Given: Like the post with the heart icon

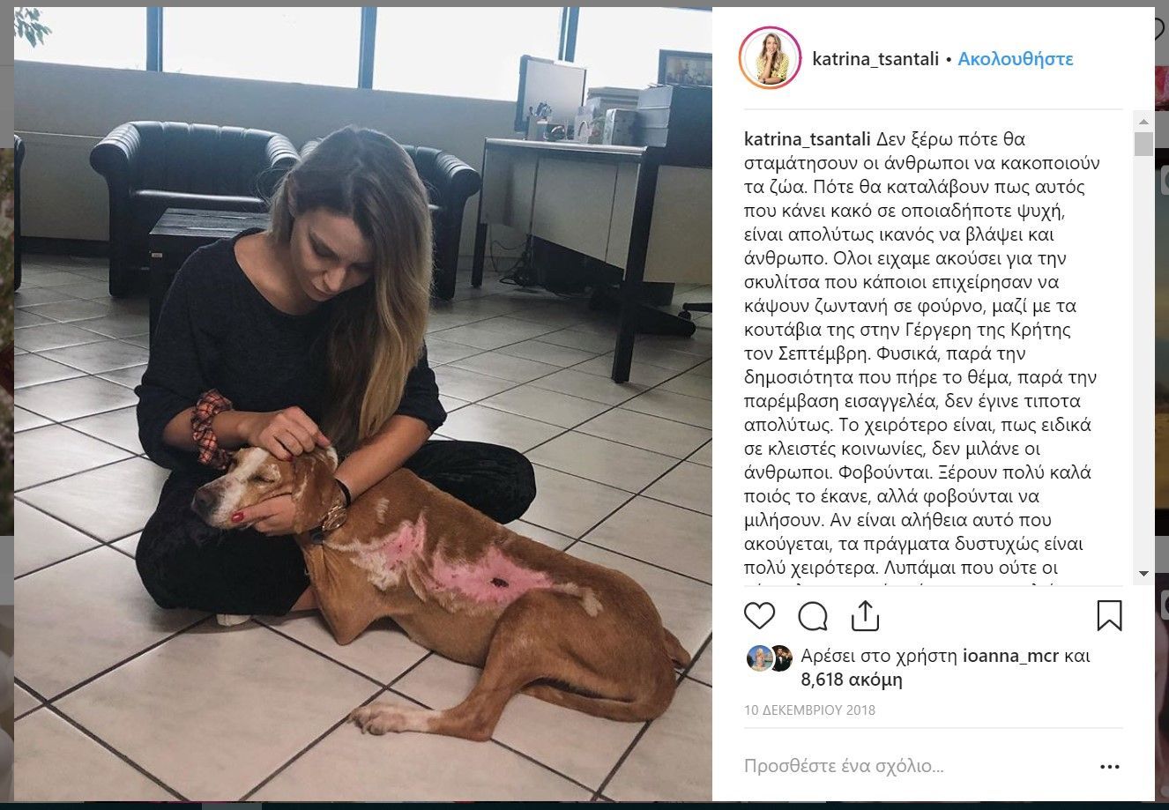Looking at the screenshot, I should [x=759, y=615].
